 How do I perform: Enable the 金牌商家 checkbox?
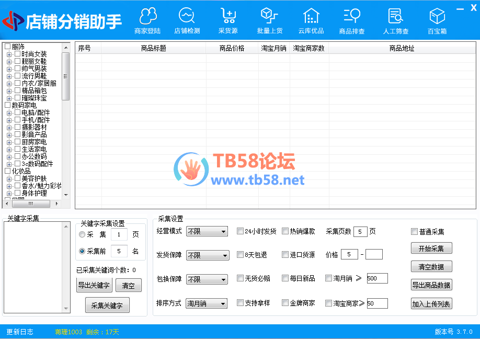tap(285, 303)
